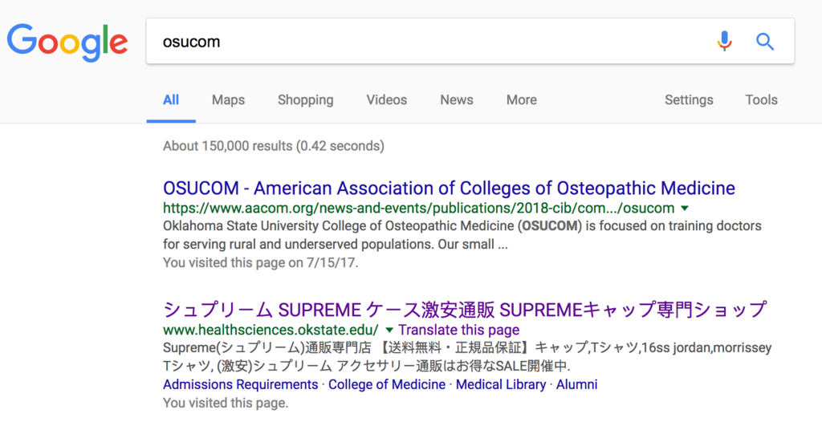
Task: Switch to Videos search results
Action: 386,100
